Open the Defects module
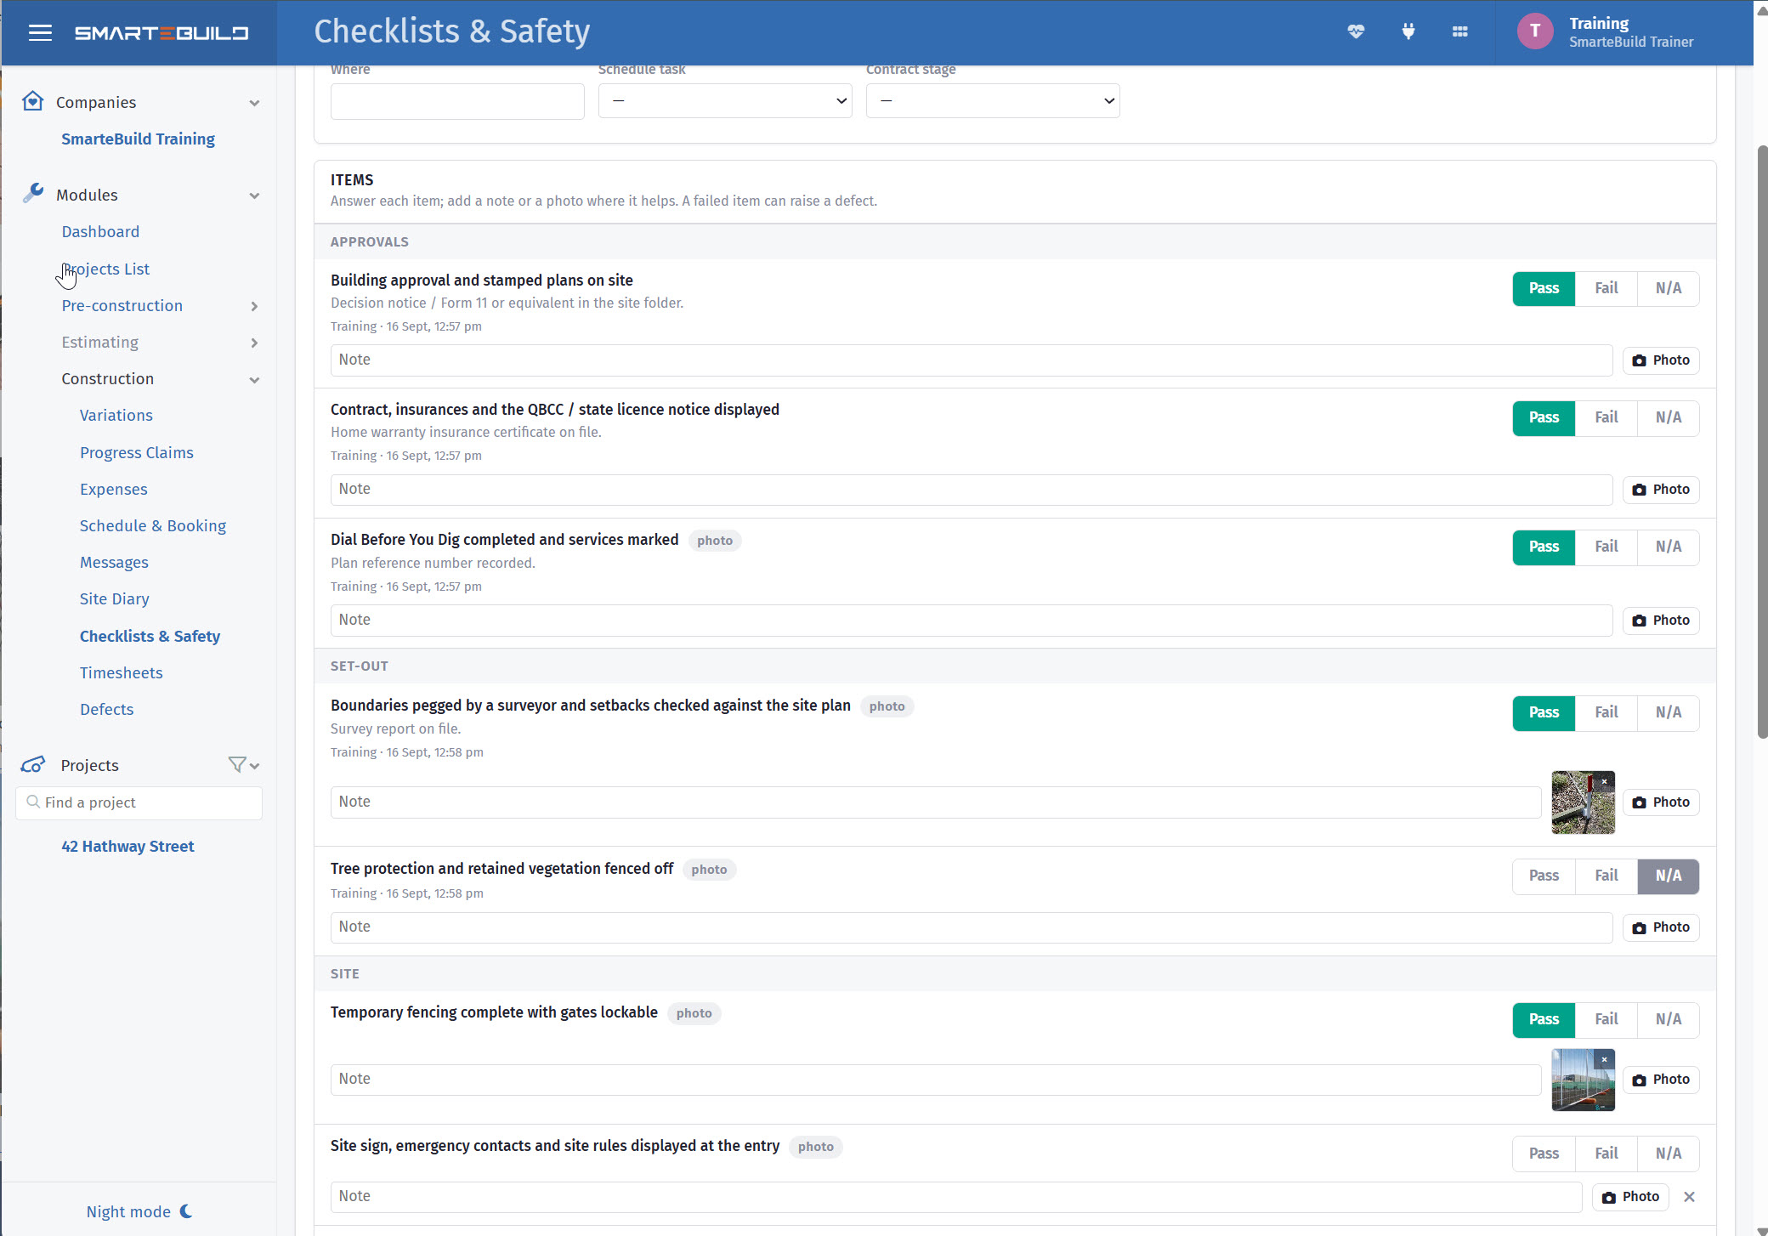1768x1236 pixels. point(106,709)
